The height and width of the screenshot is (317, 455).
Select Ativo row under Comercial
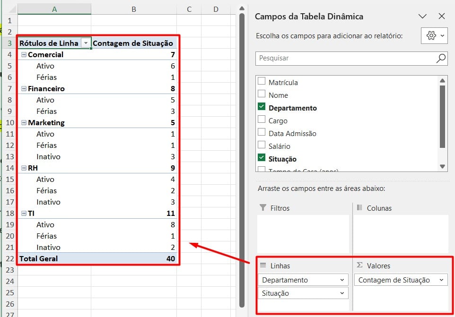pos(45,66)
